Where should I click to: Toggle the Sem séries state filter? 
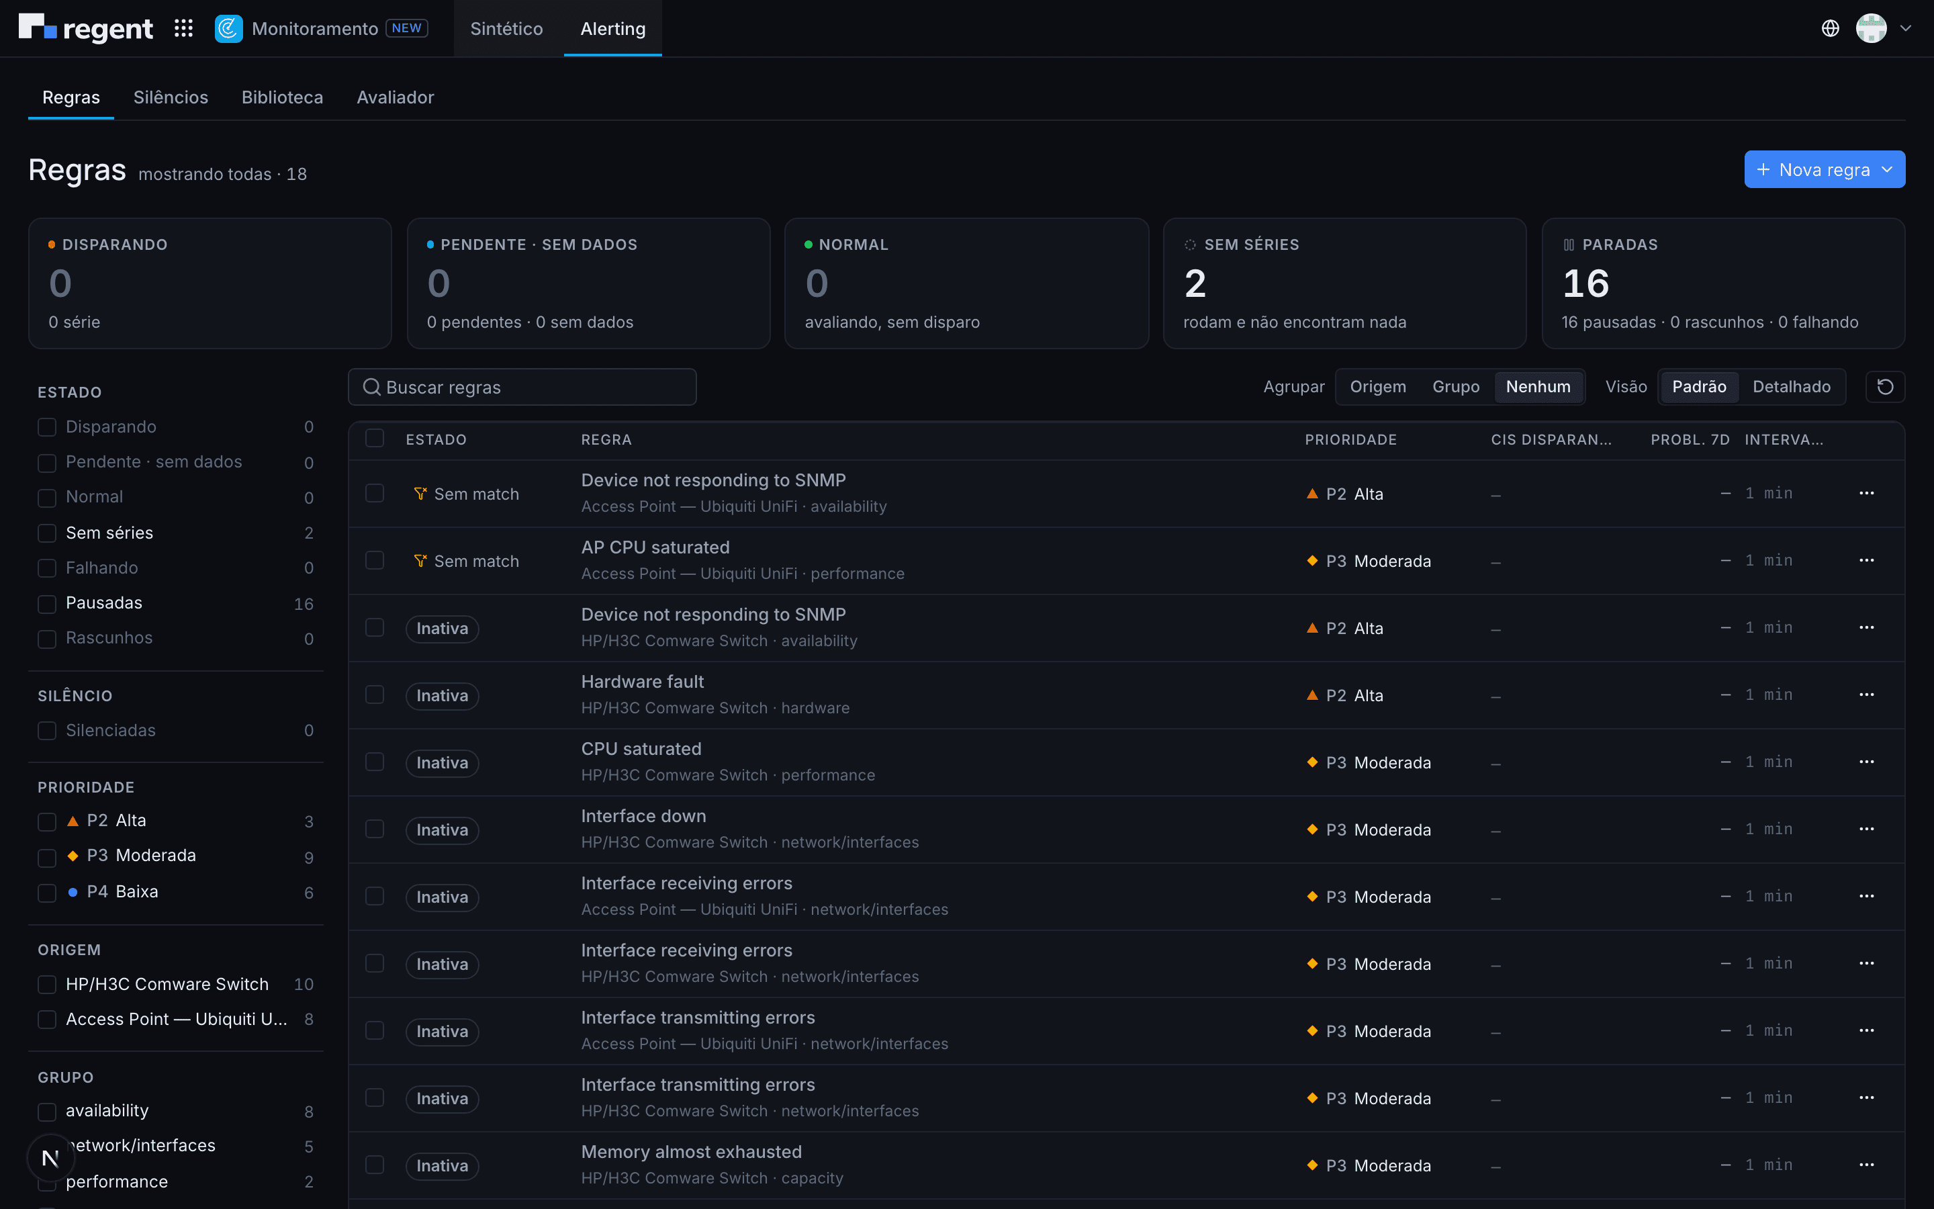coord(47,533)
